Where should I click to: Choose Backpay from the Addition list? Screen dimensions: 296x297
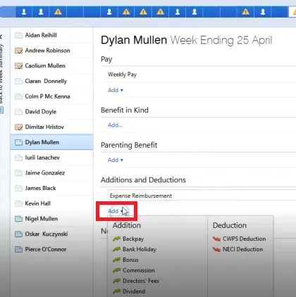128,239
